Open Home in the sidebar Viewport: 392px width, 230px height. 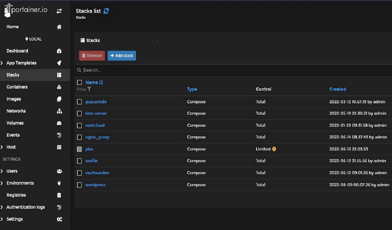13,27
